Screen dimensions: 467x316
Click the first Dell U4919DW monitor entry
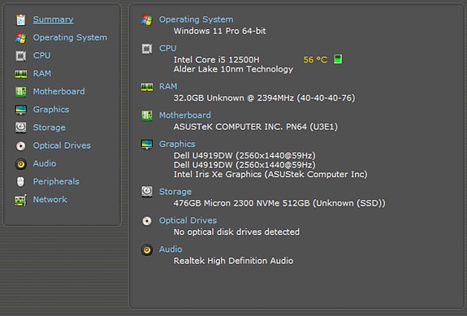[244, 155]
